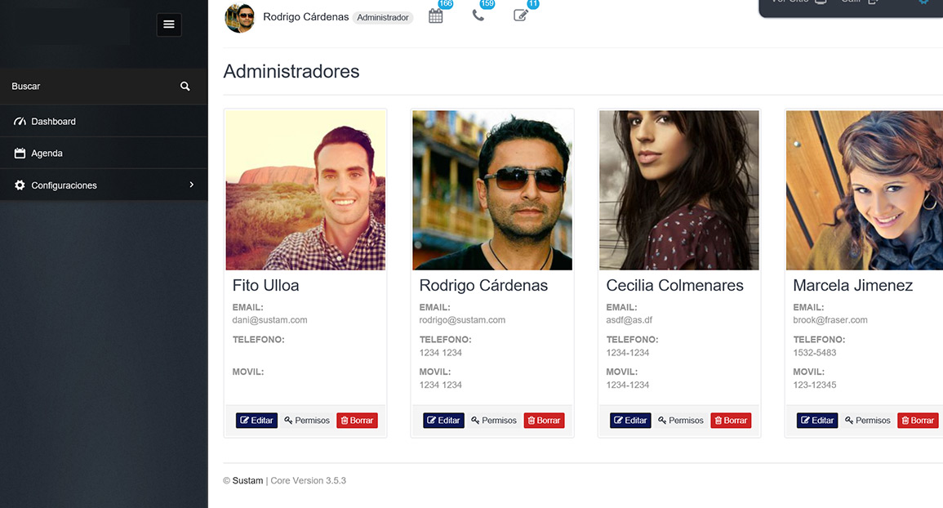943x508 pixels.
Task: Click the Agenda calendar icon in sidebar
Action: (x=20, y=153)
